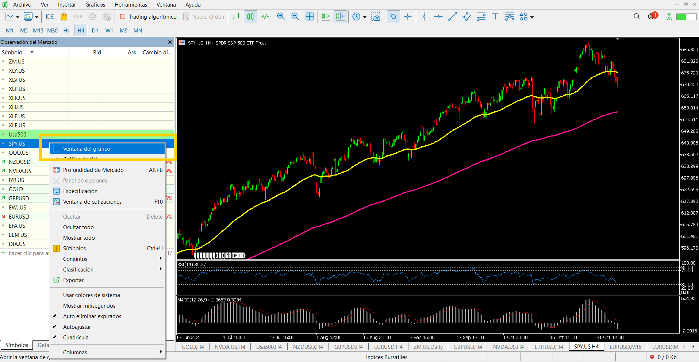Select the crosshair cursor tool
The height and width of the screenshot is (362, 699).
(408, 17)
